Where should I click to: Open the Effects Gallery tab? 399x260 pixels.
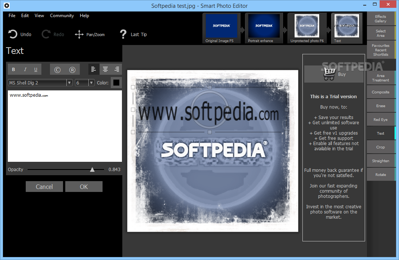point(381,19)
